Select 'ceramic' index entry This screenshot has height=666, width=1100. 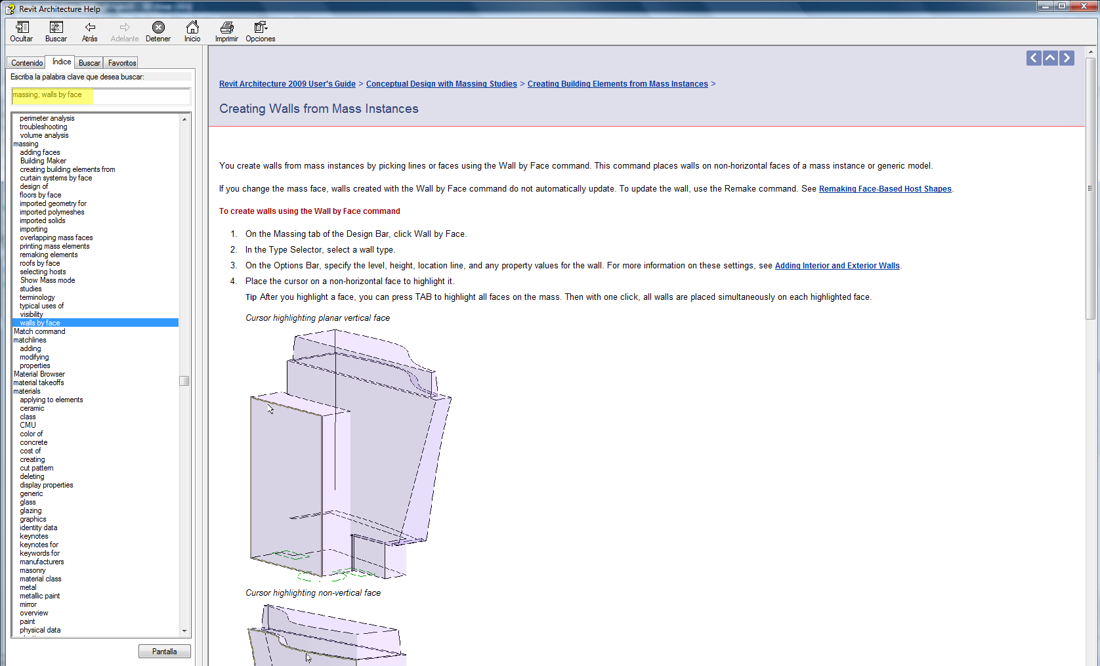pyautogui.click(x=32, y=408)
